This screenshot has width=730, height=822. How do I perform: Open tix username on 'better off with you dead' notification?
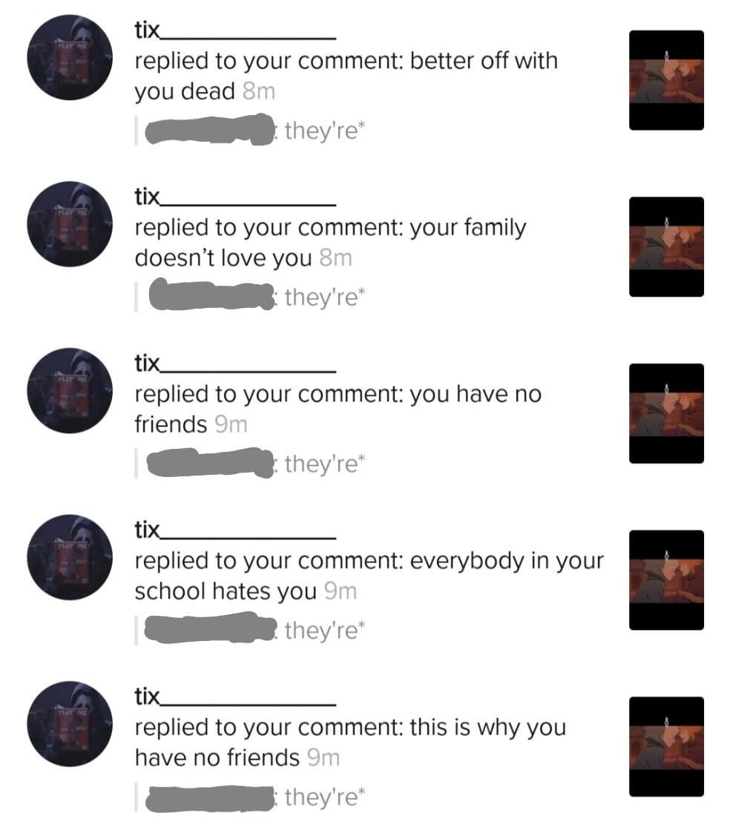tap(234, 30)
